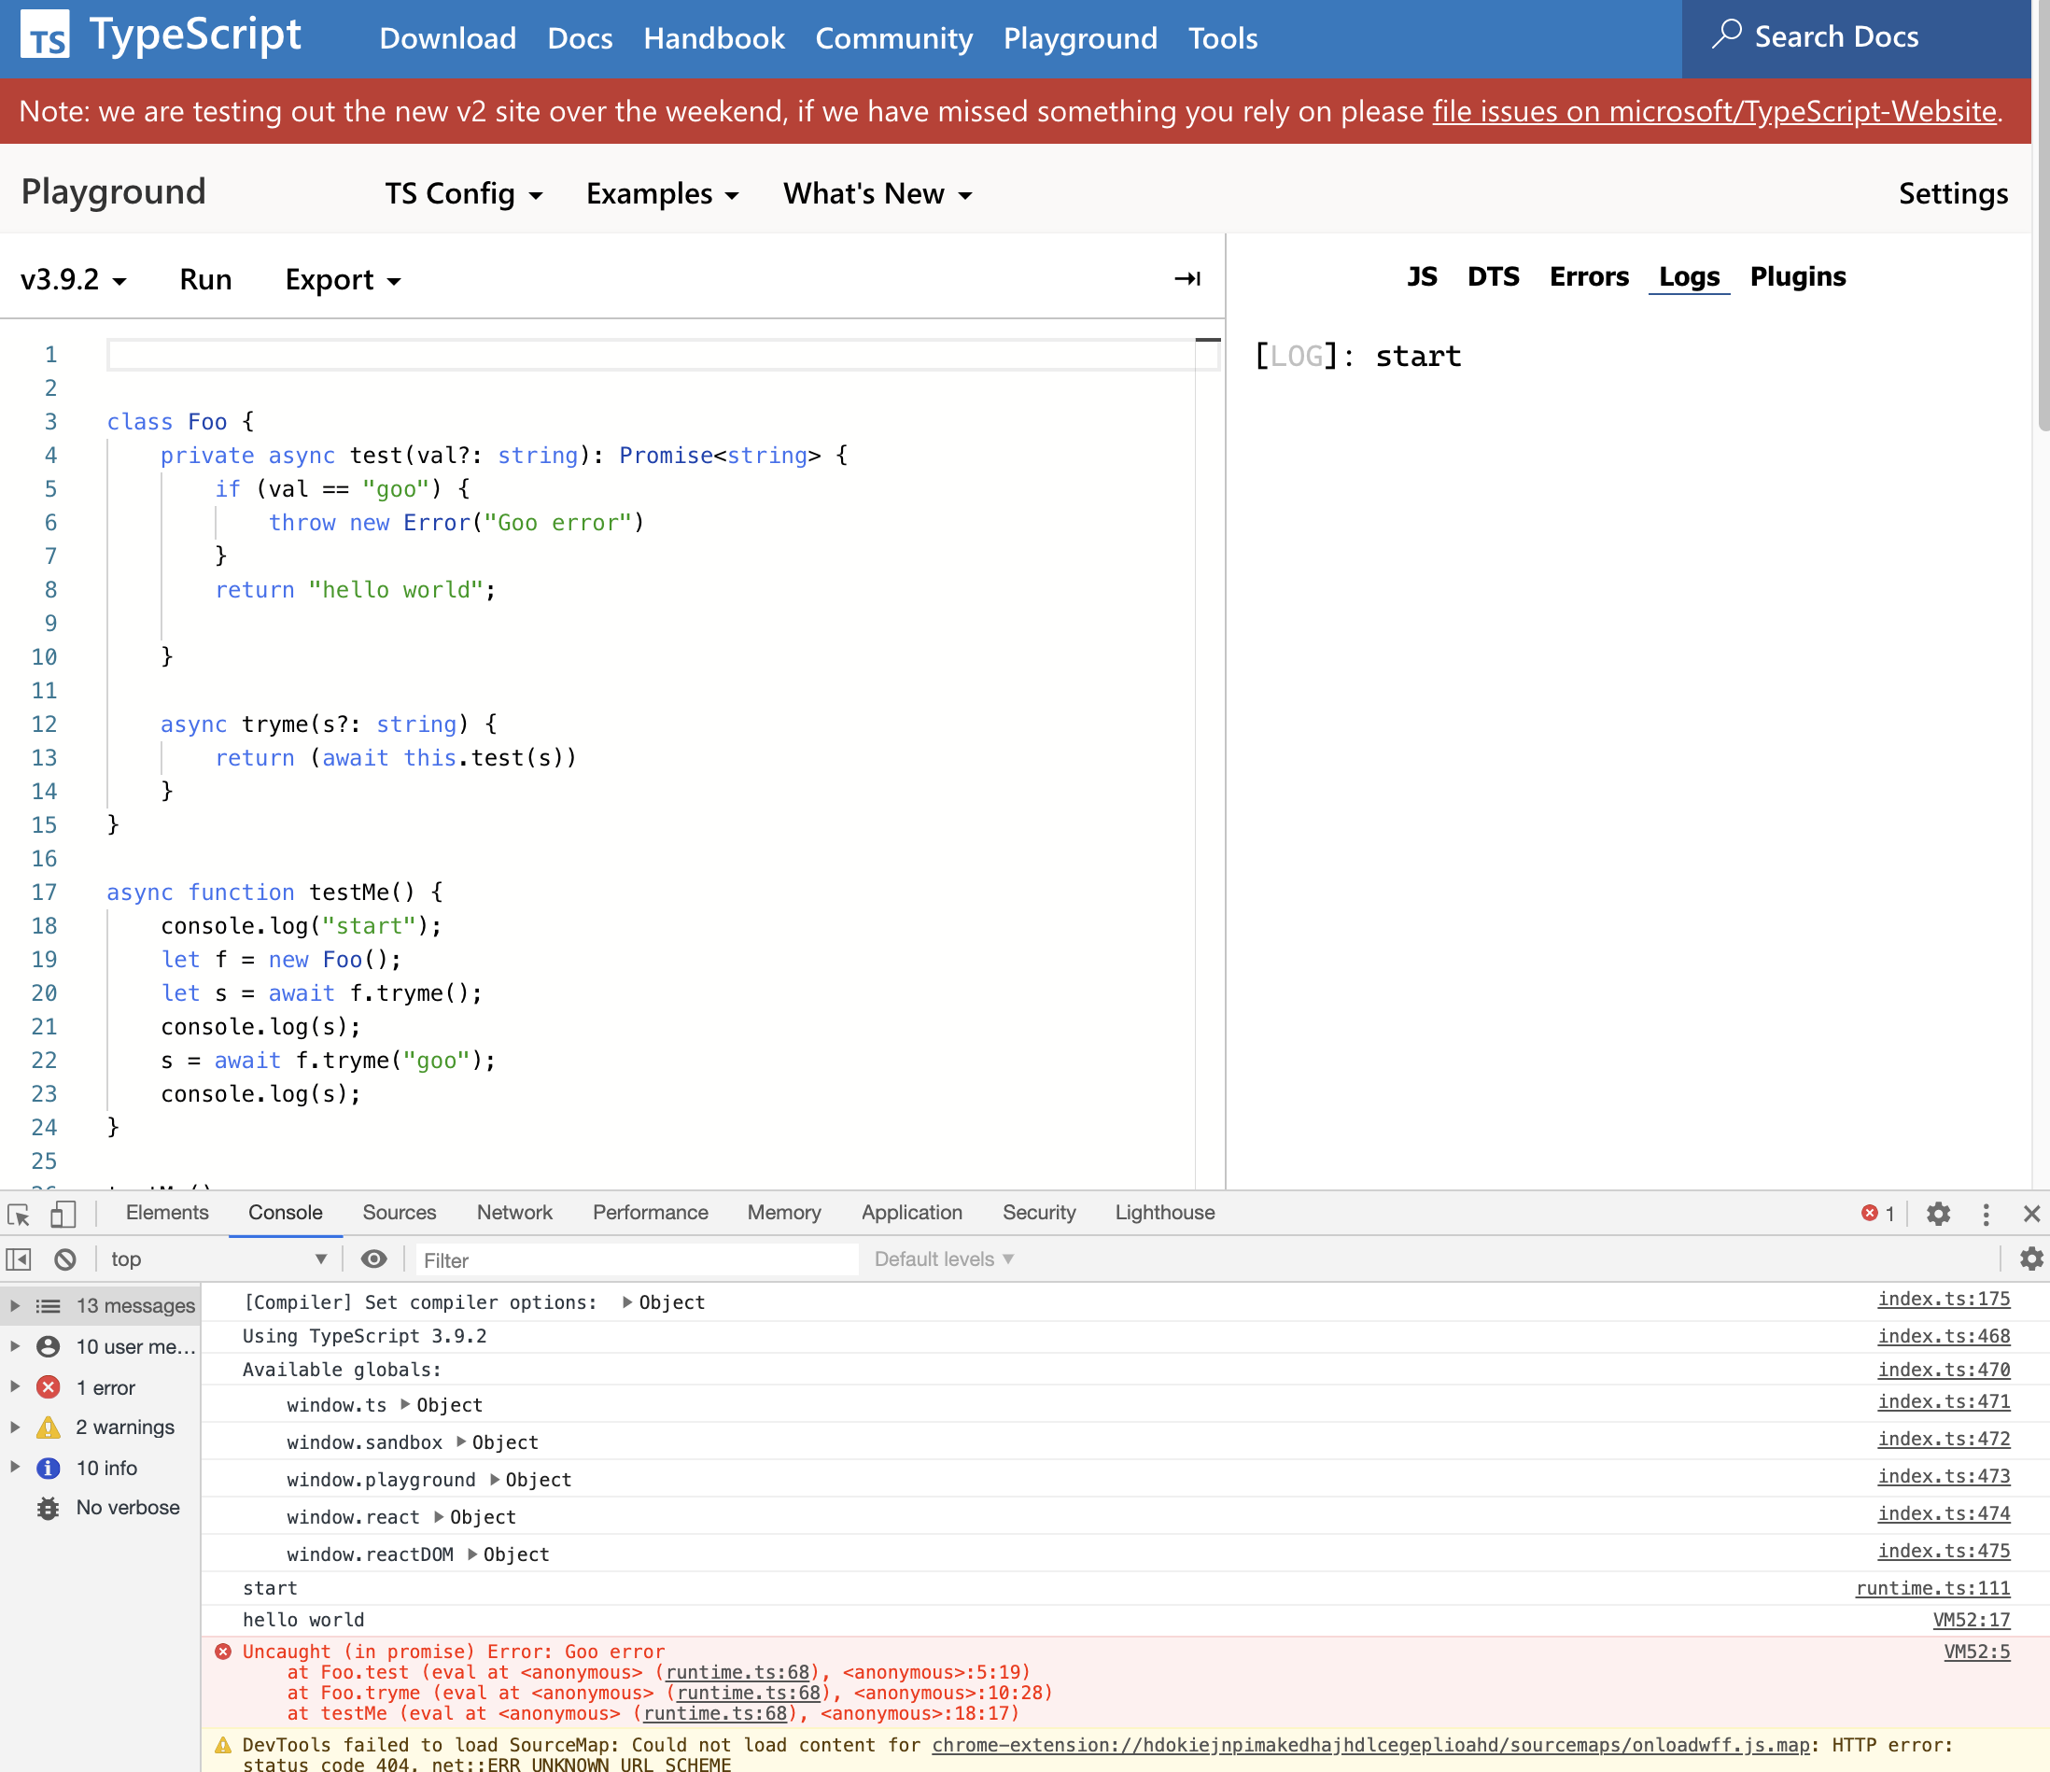Open the v3.9.2 version dropdown
This screenshot has height=1772, width=2050.
click(71, 279)
